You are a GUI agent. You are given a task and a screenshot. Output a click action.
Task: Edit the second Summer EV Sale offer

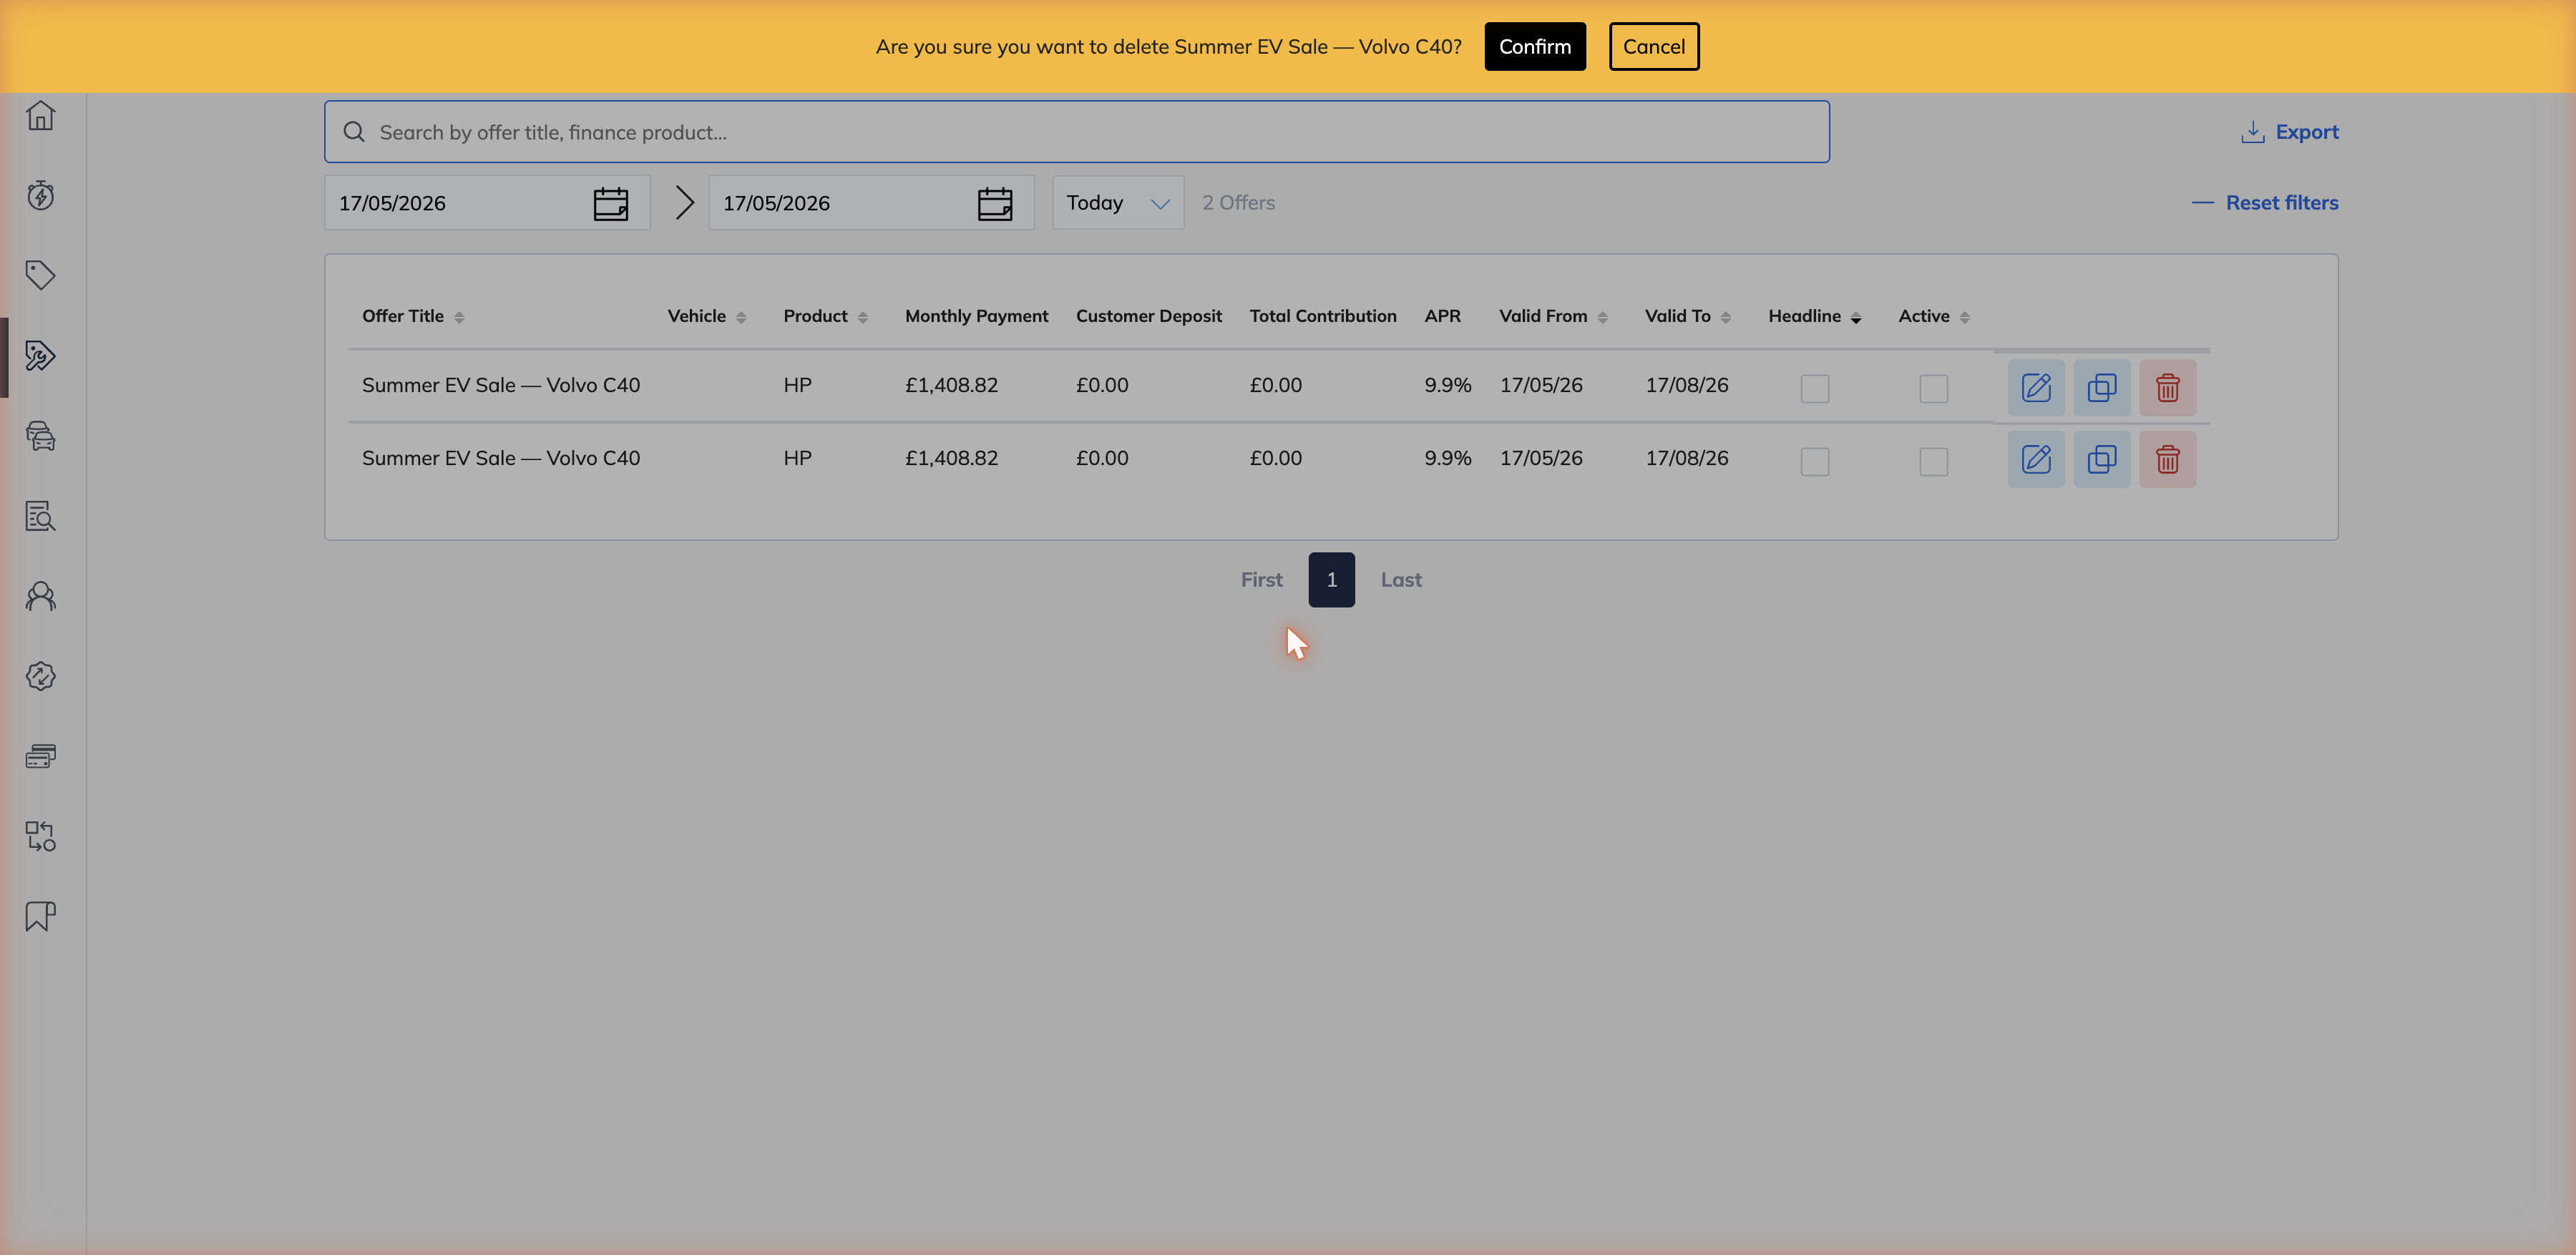click(x=2036, y=460)
